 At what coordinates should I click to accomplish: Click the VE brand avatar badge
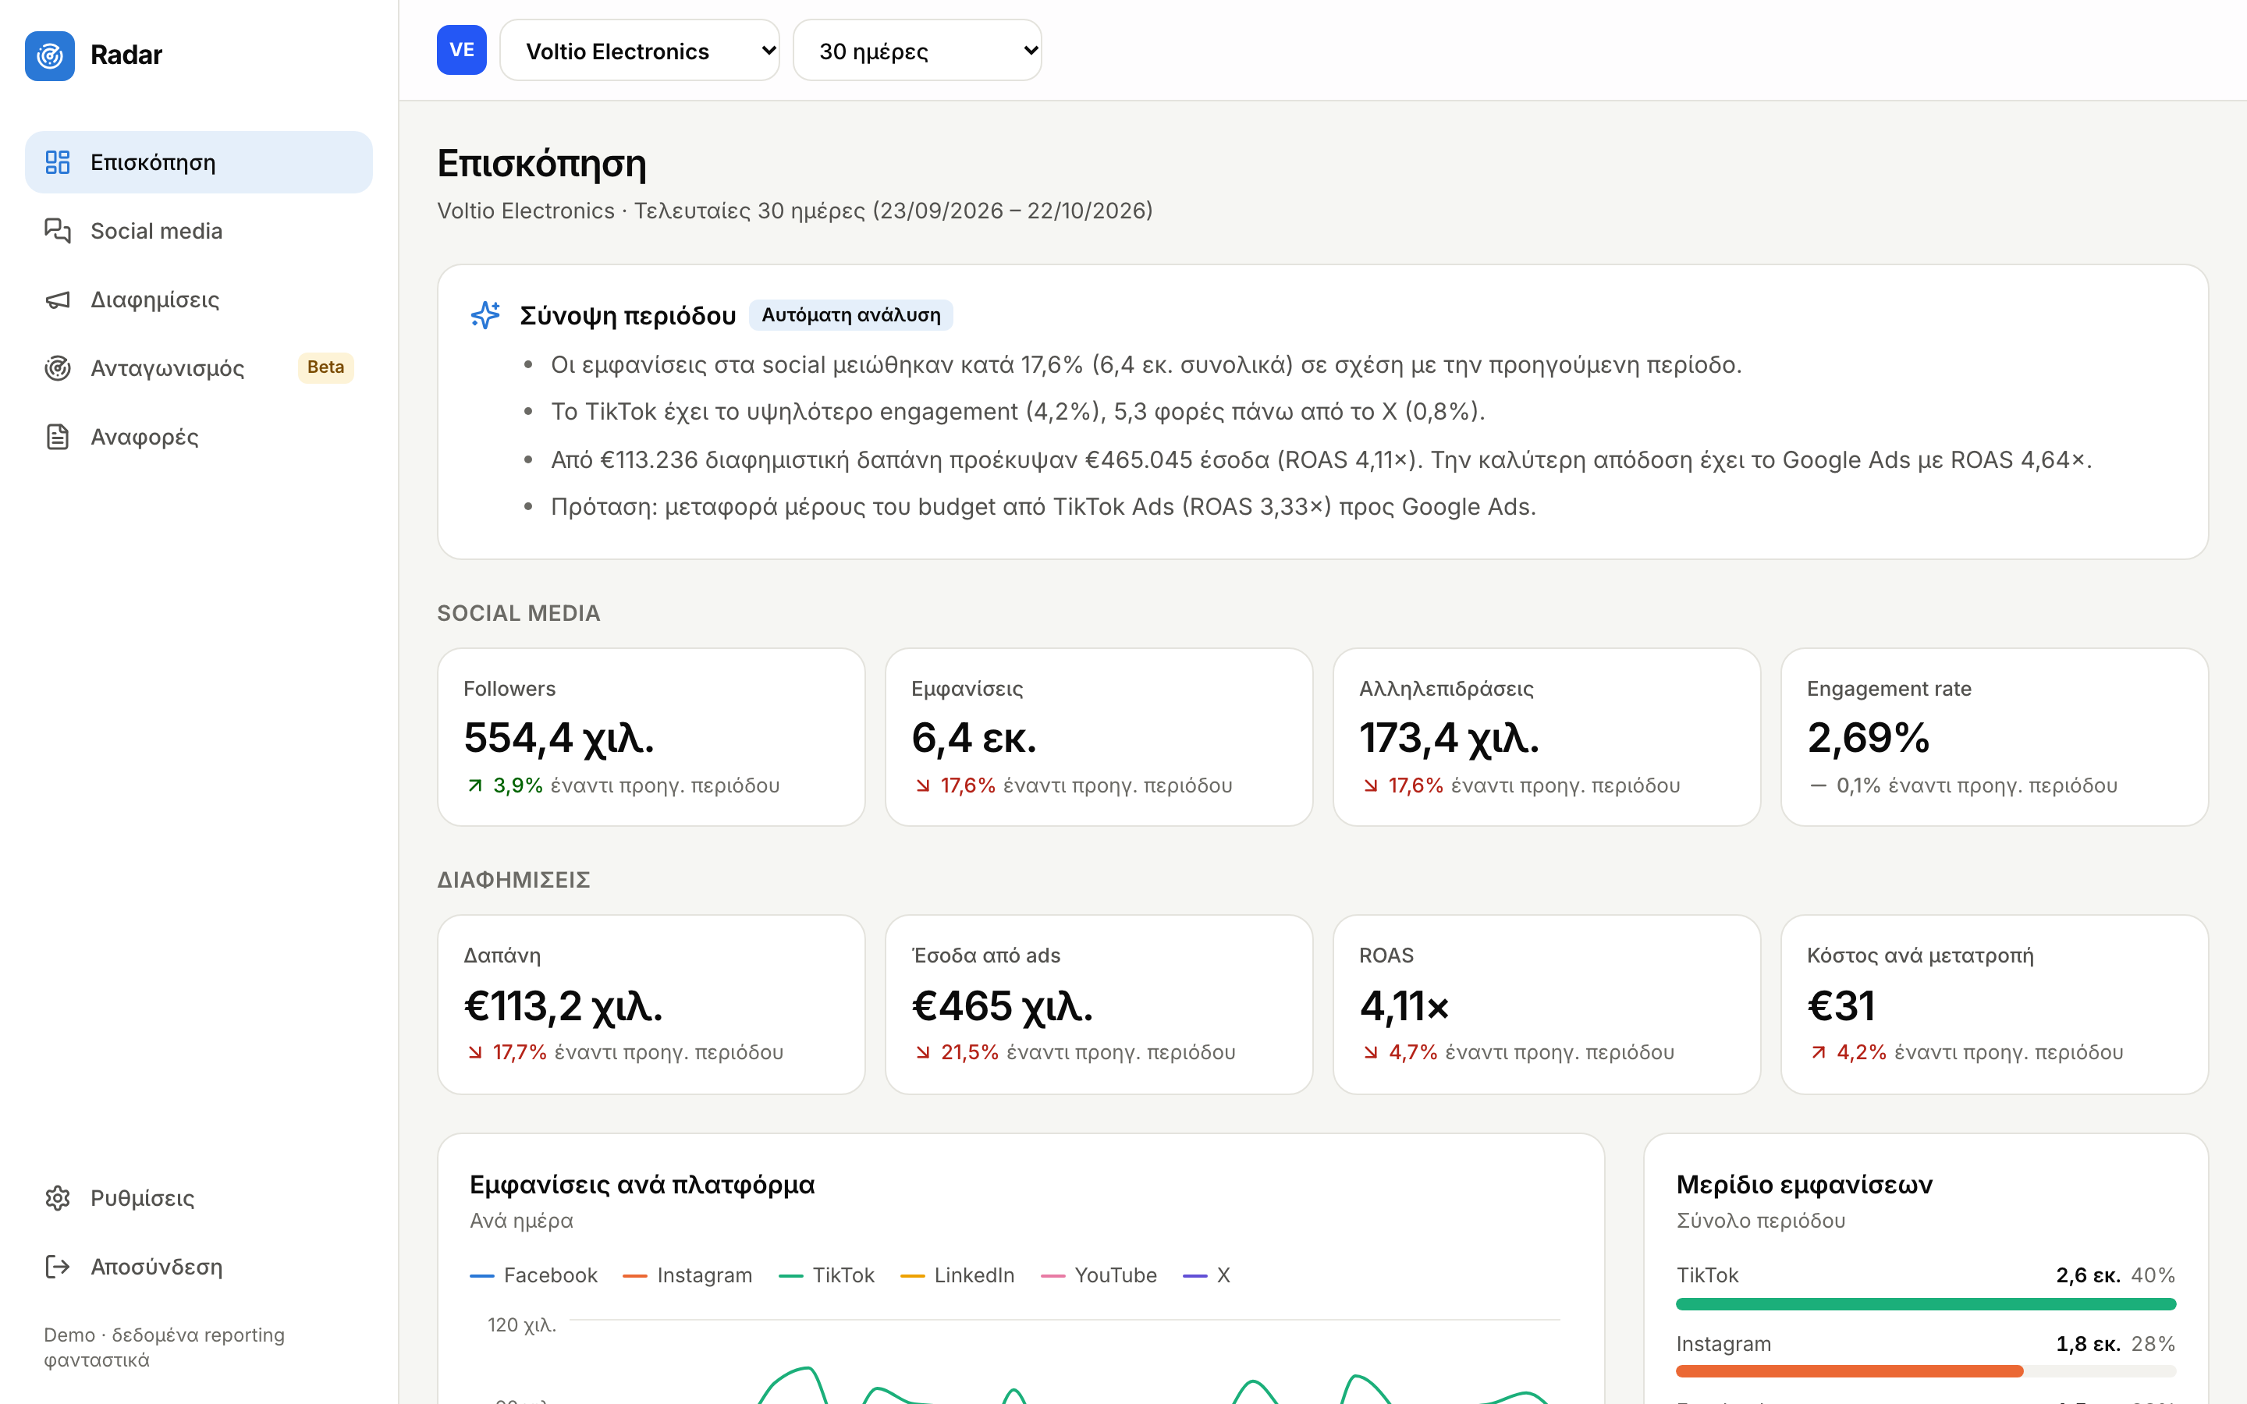pyautogui.click(x=461, y=50)
